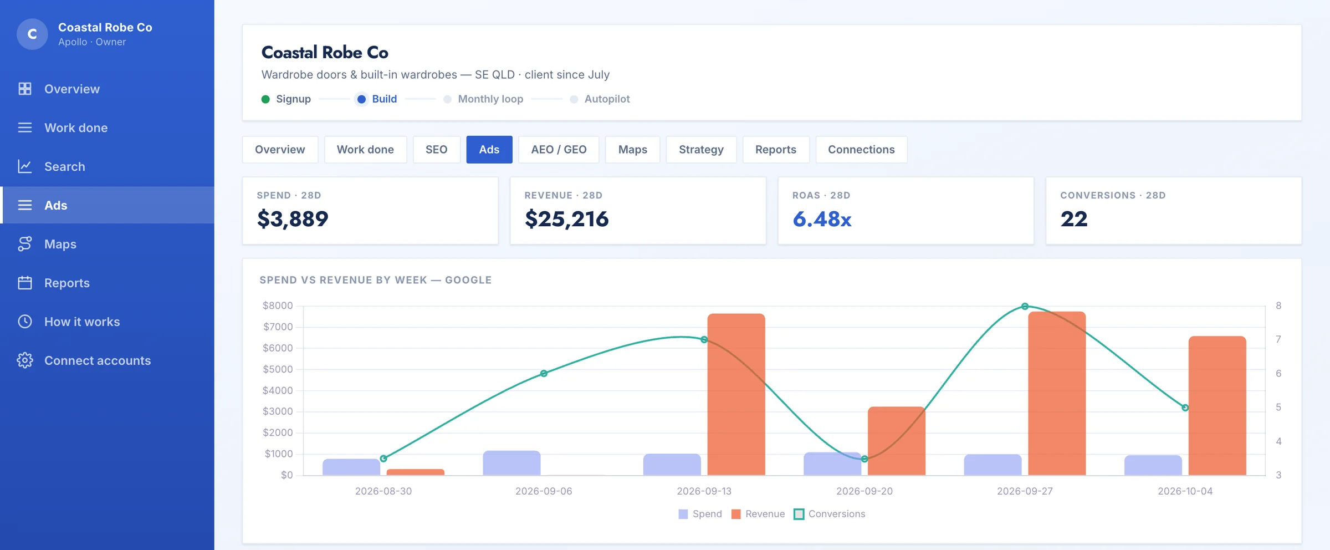The image size is (1330, 550).
Task: Click the revenue bar for 2026-10-04
Action: (1218, 405)
